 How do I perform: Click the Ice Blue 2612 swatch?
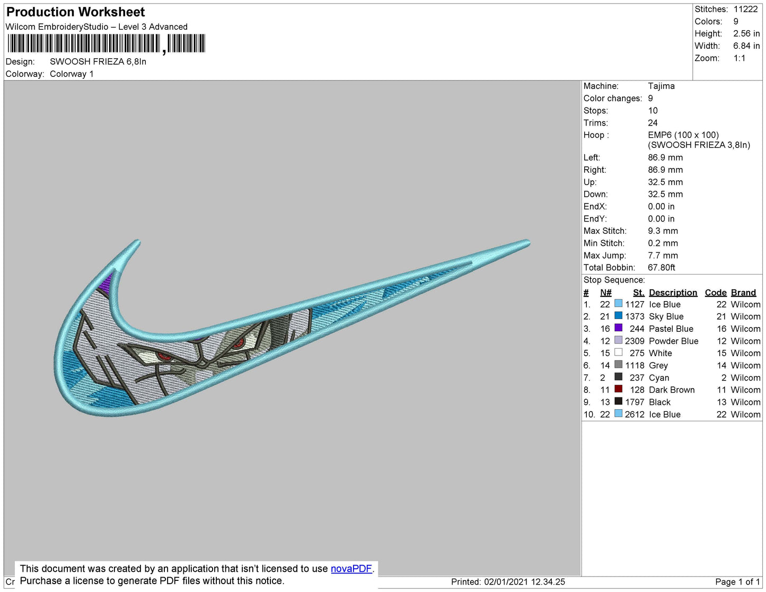[618, 413]
